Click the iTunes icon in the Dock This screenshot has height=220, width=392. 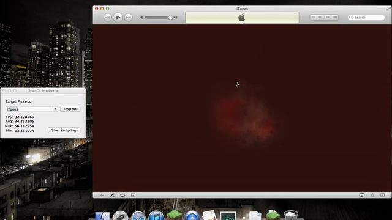click(x=156, y=216)
